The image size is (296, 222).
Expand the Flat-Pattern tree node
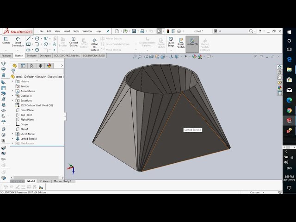(x=12, y=143)
